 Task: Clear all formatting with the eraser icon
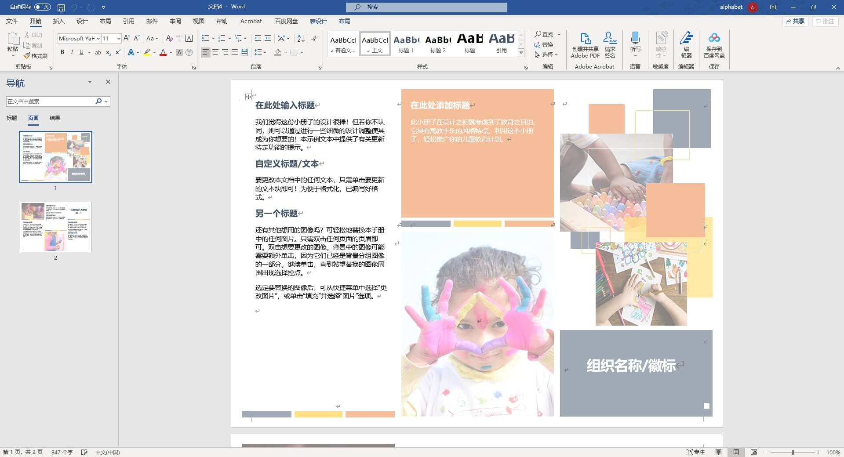[169, 38]
